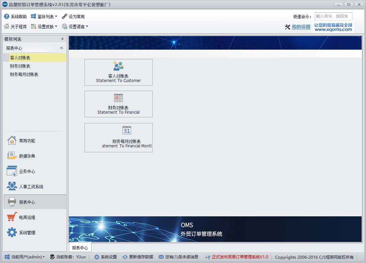Pin the 模块列表 panel with pushpin
Viewport: 366px width, 263px height.
click(62, 39)
